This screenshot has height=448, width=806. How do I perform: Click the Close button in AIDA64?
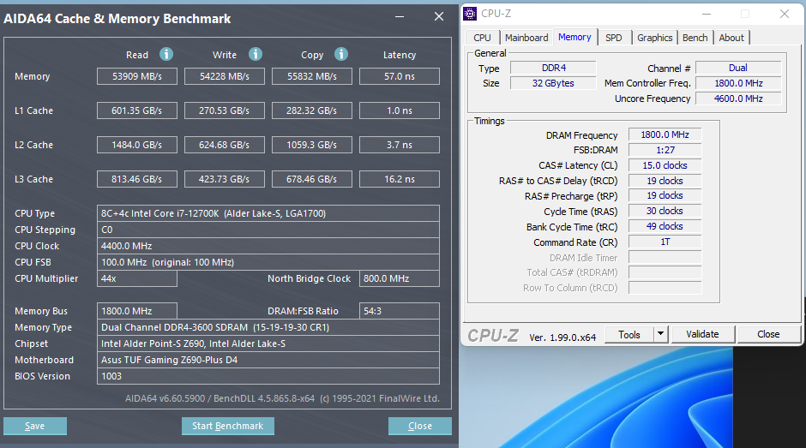coord(420,426)
